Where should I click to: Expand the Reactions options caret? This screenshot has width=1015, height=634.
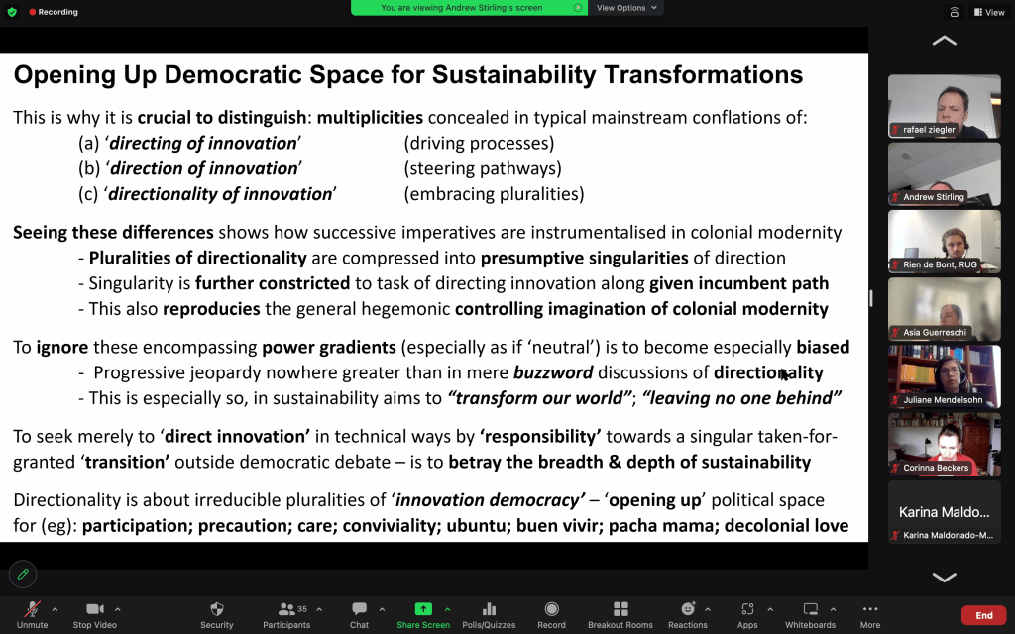click(x=707, y=609)
